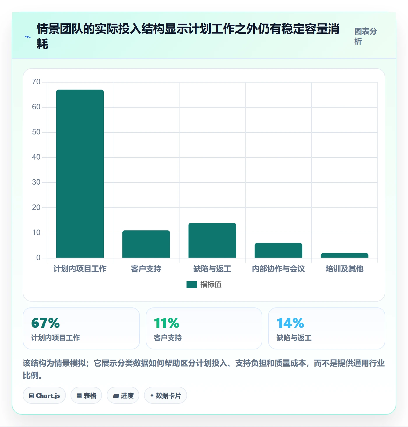Toggle the 指标值 legend color swatch

click(192, 284)
